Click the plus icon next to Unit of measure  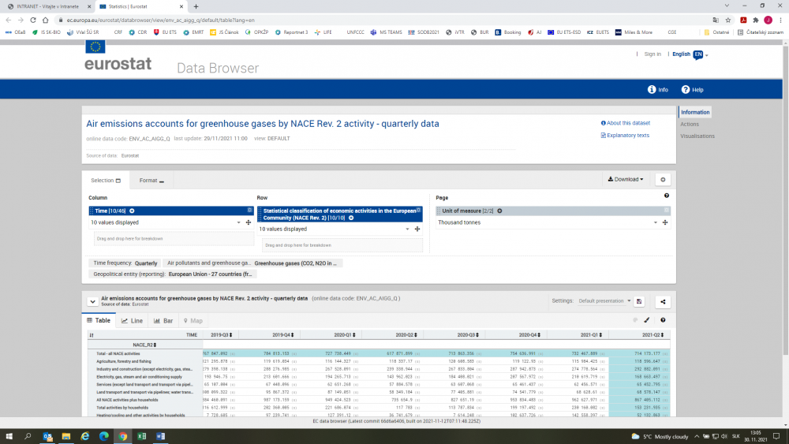click(x=499, y=211)
